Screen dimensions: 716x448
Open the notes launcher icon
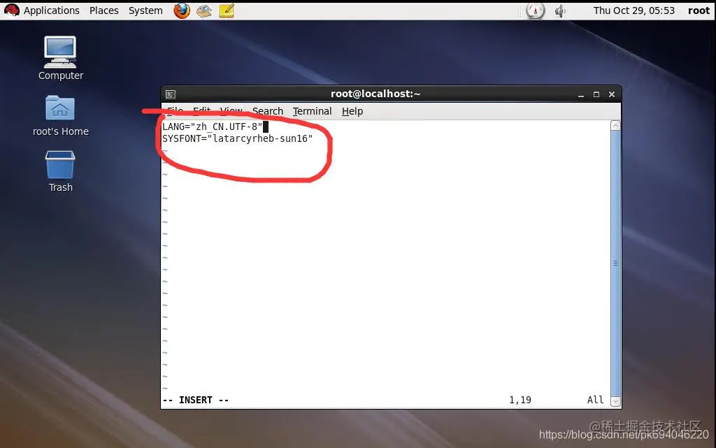tap(227, 10)
